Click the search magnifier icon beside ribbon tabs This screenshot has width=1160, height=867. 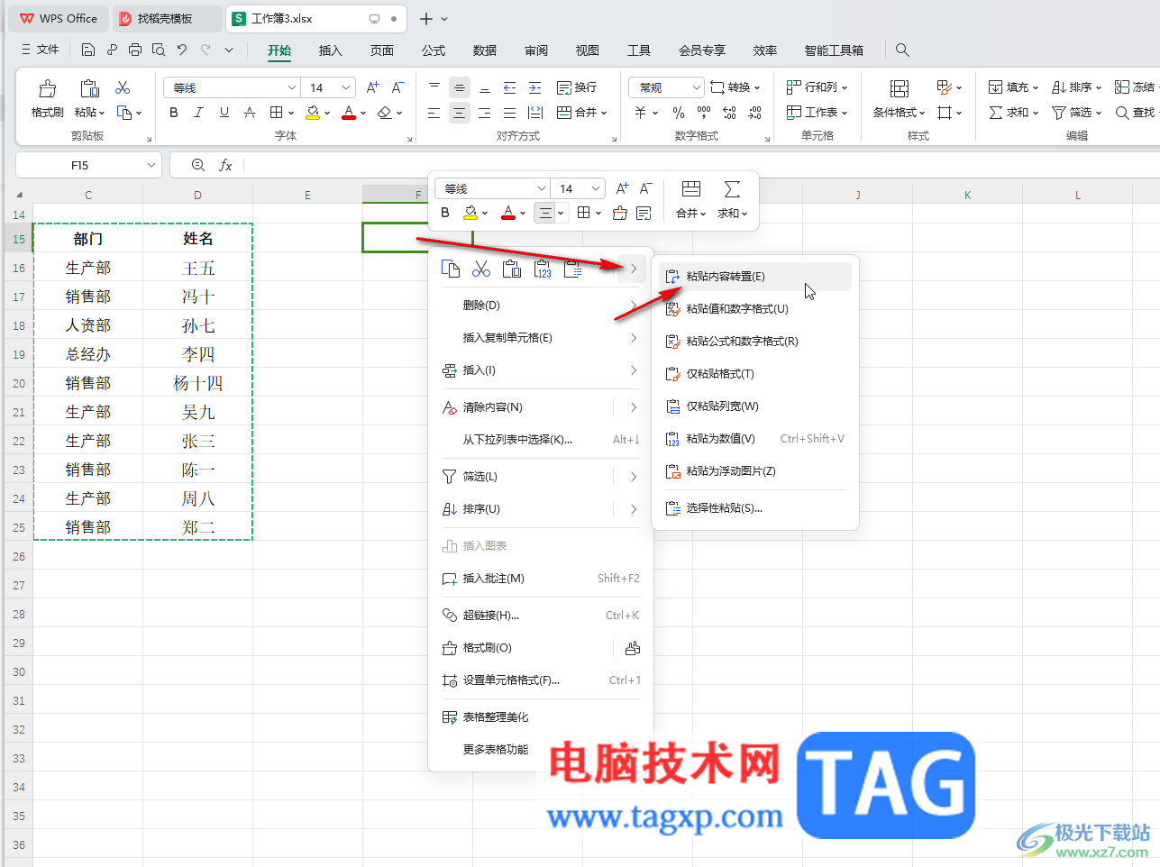click(x=902, y=50)
